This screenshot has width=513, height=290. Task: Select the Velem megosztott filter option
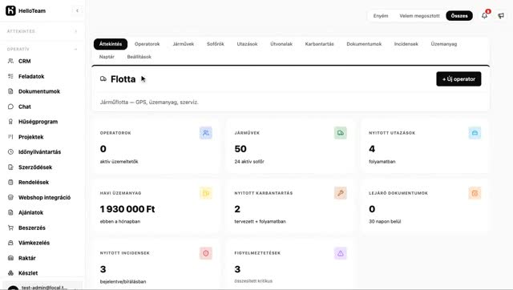[x=419, y=16]
